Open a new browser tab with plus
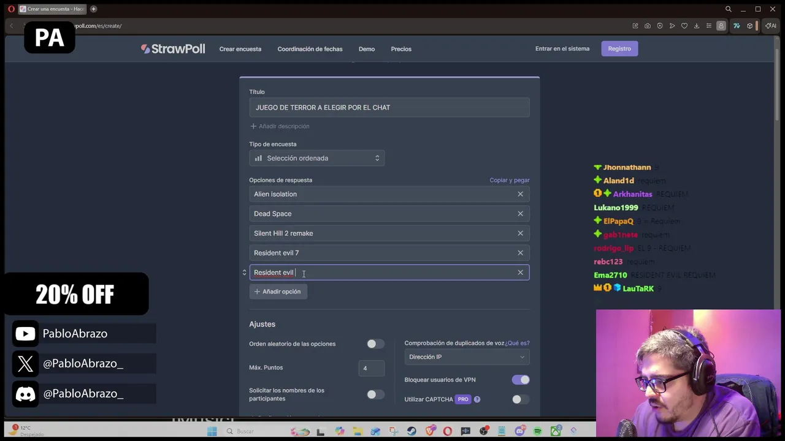 (x=94, y=9)
